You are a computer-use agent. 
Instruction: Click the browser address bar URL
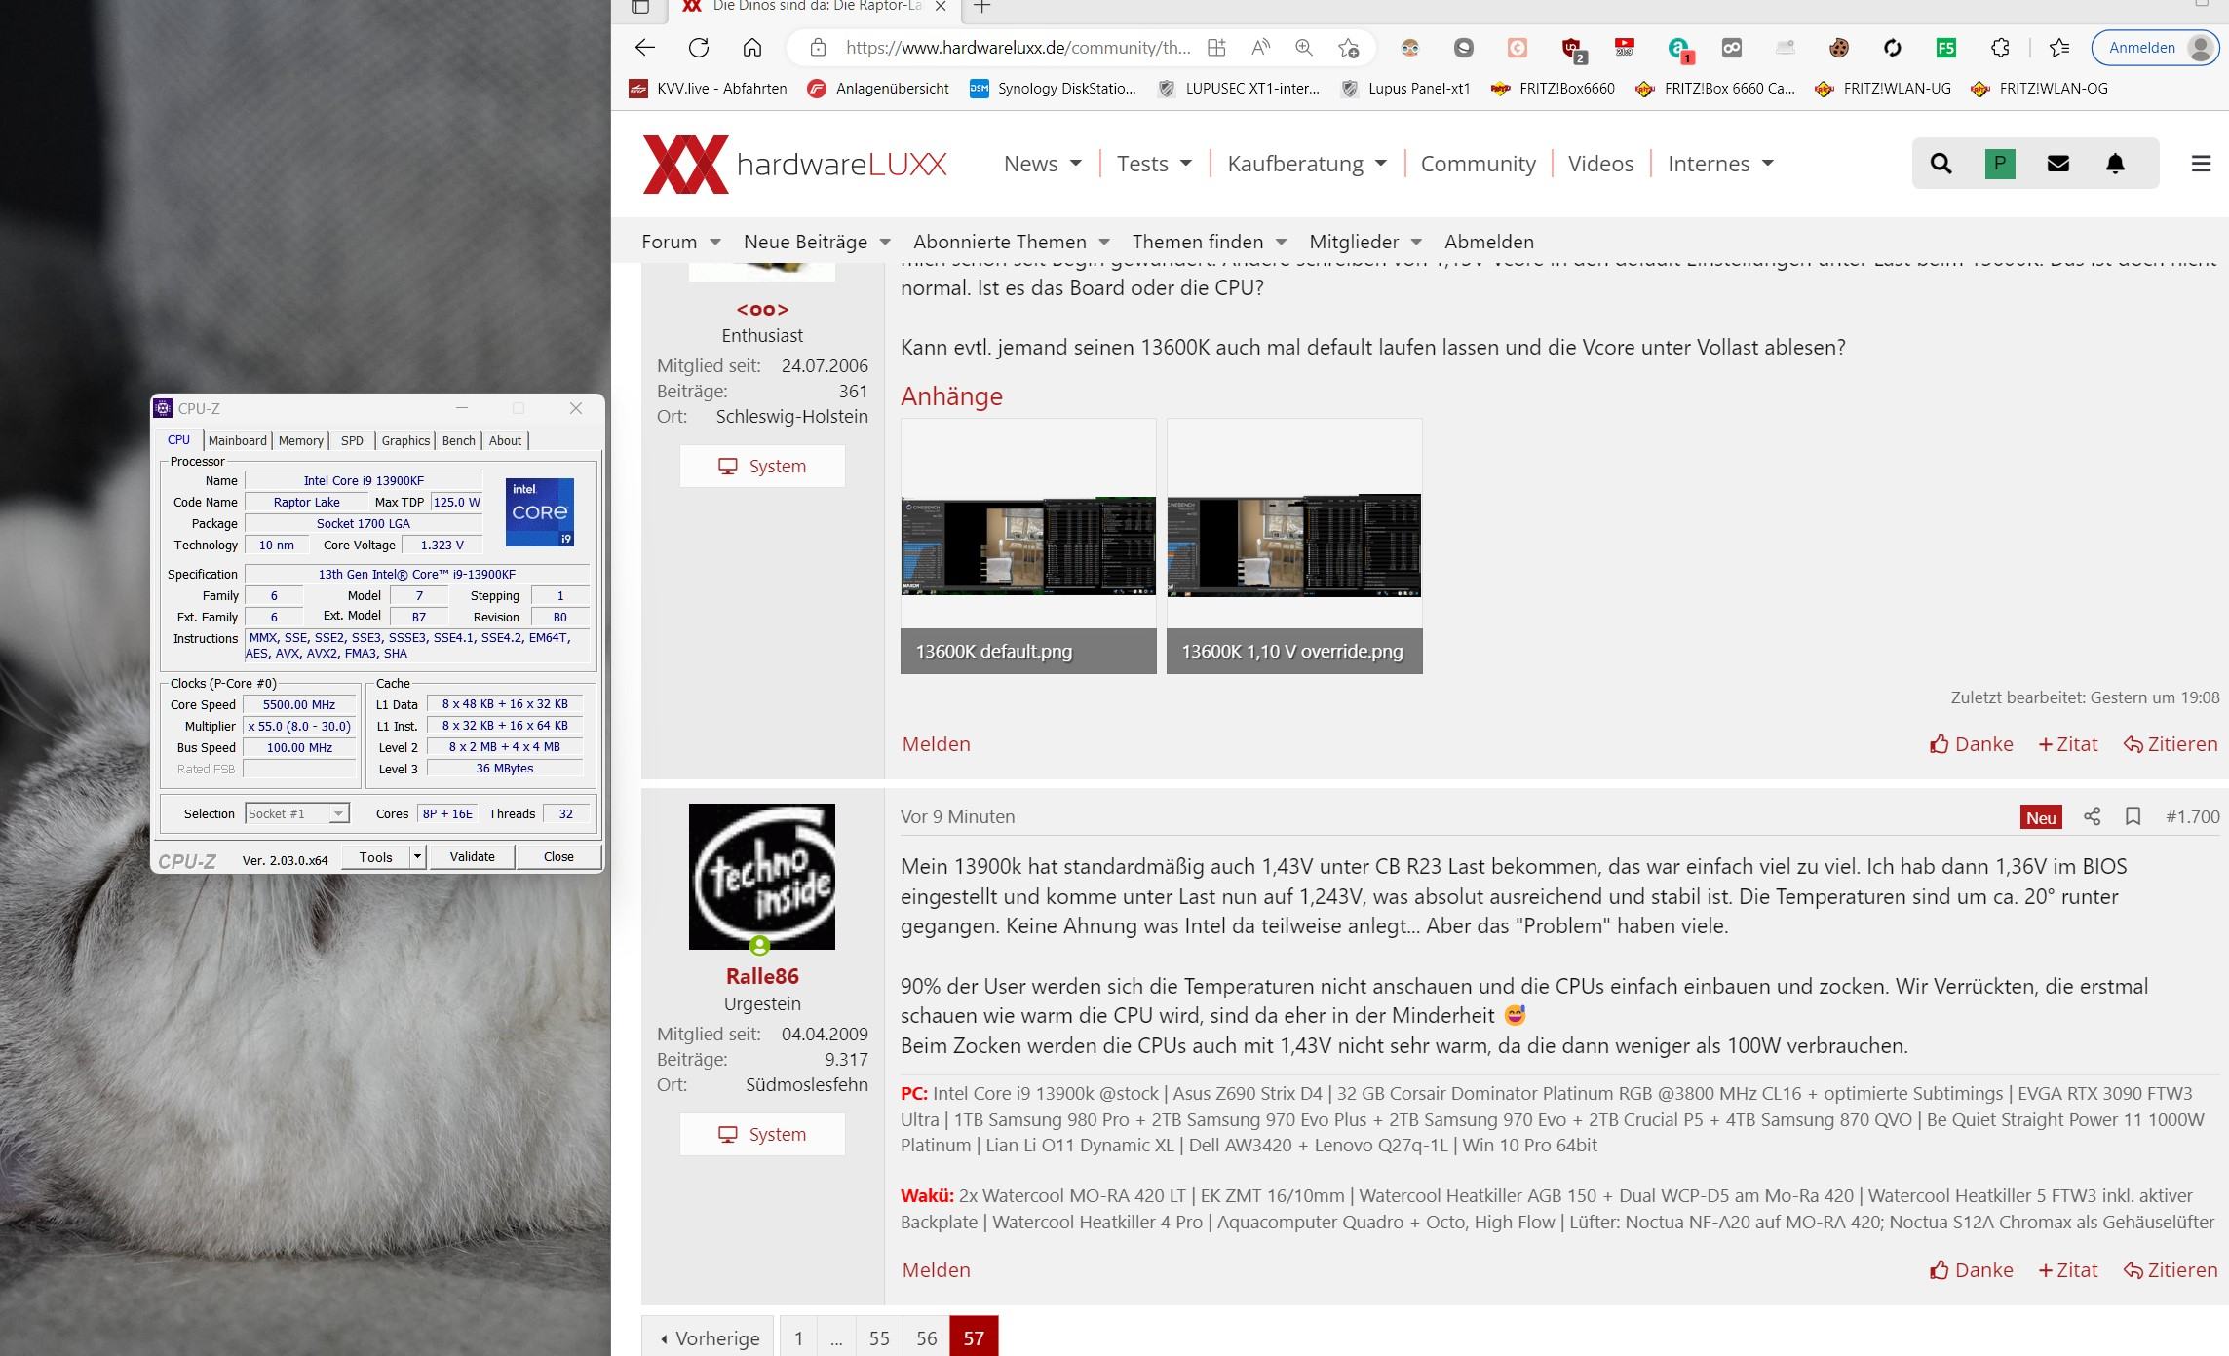[x=1018, y=48]
